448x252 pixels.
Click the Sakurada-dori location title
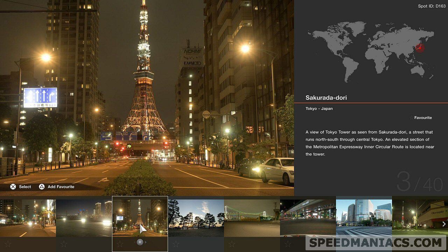[x=326, y=98]
